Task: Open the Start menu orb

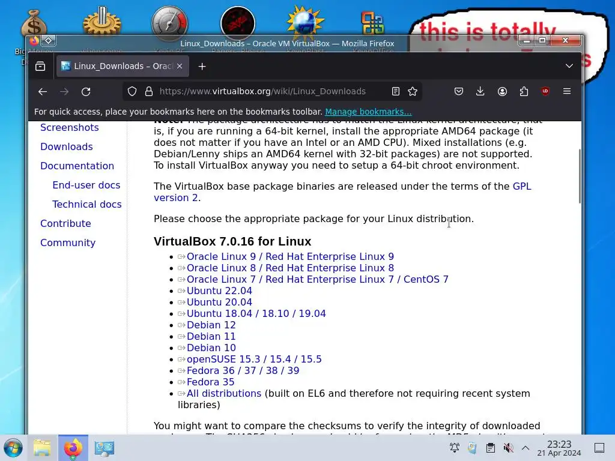Action: pos(13,448)
